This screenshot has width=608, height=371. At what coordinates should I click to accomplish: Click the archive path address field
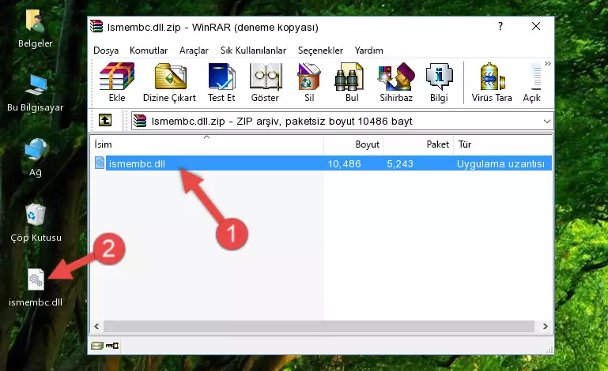(342, 122)
